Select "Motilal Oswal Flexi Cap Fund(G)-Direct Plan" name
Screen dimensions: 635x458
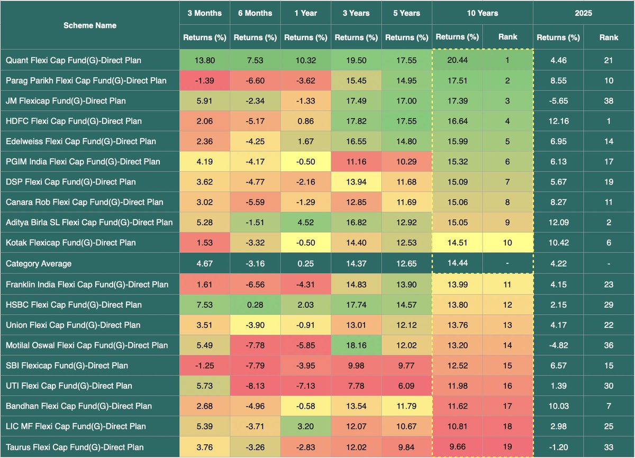[87, 345]
